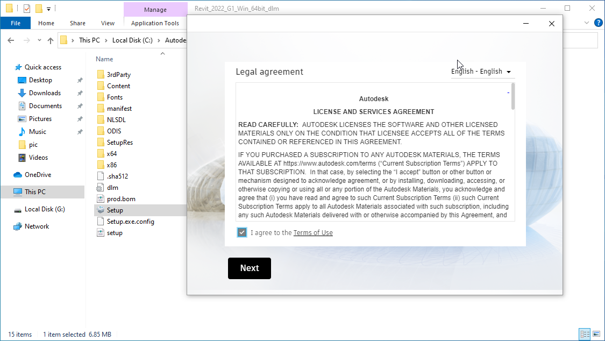The width and height of the screenshot is (605, 341).
Task: Open Pictures in navigation pane
Action: pyautogui.click(x=40, y=119)
